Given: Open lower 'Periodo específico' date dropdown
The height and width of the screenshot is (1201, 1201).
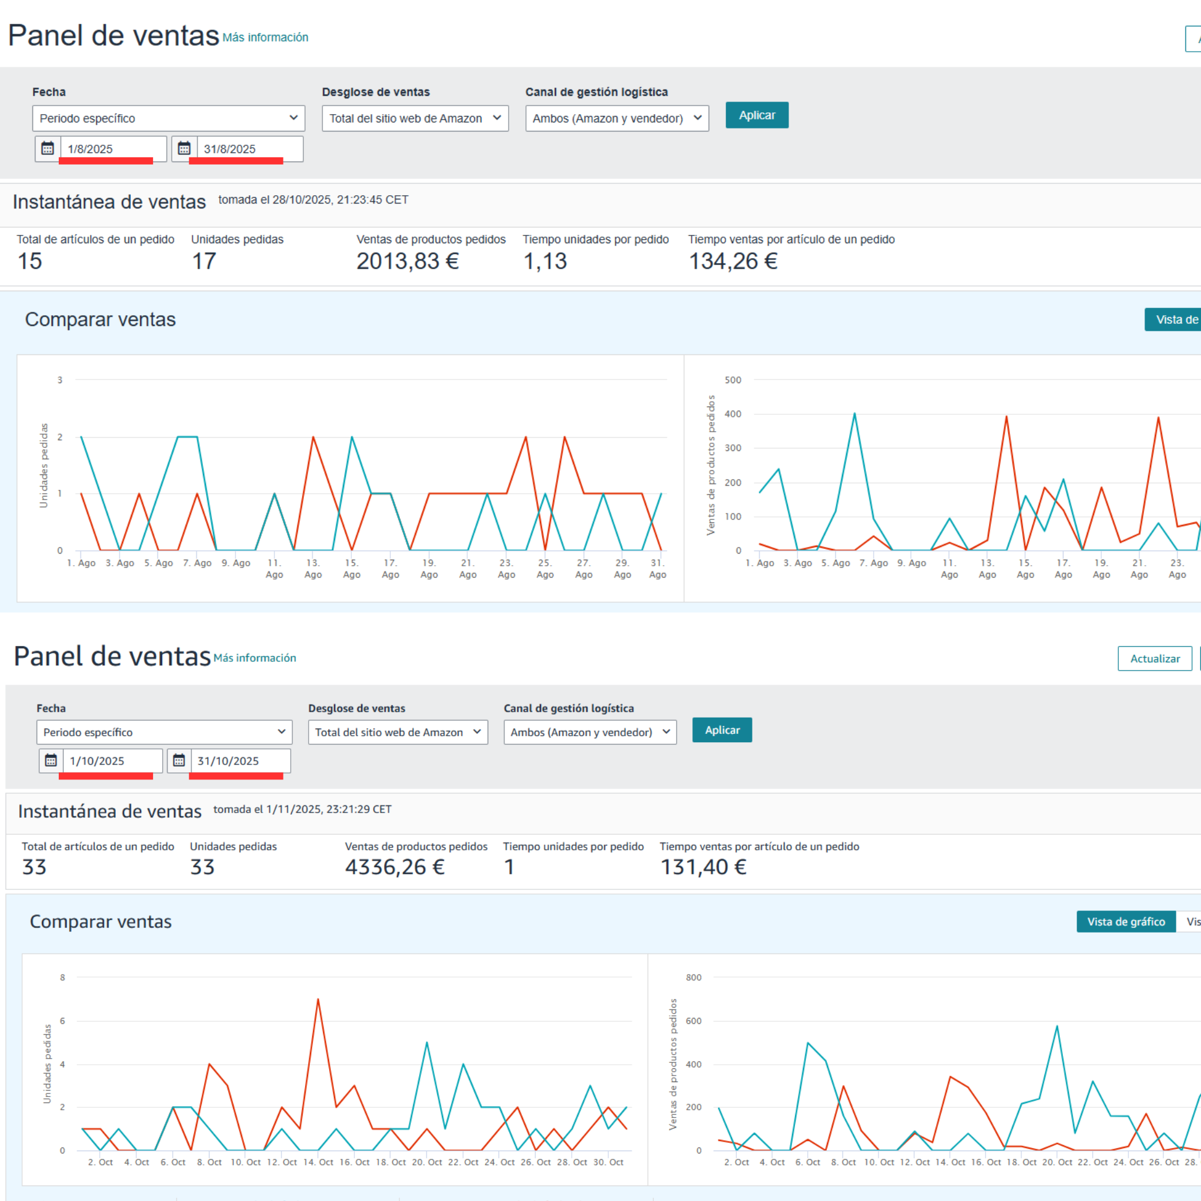Looking at the screenshot, I should click(x=164, y=731).
